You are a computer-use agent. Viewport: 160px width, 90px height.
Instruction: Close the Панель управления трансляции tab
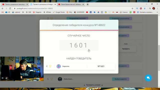pyautogui.click(x=27, y=4)
